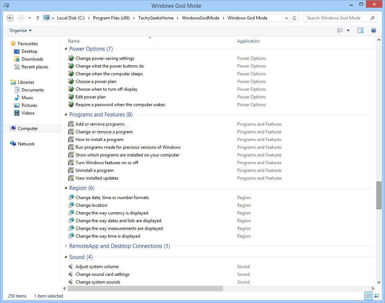Switch to details view in status bar
This screenshot has height=303, width=385.
[368, 296]
